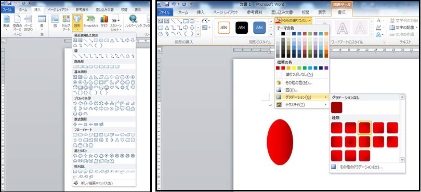This screenshot has height=192, width=421.
Task: Click the save icon in right window
Action: [x=167, y=4]
